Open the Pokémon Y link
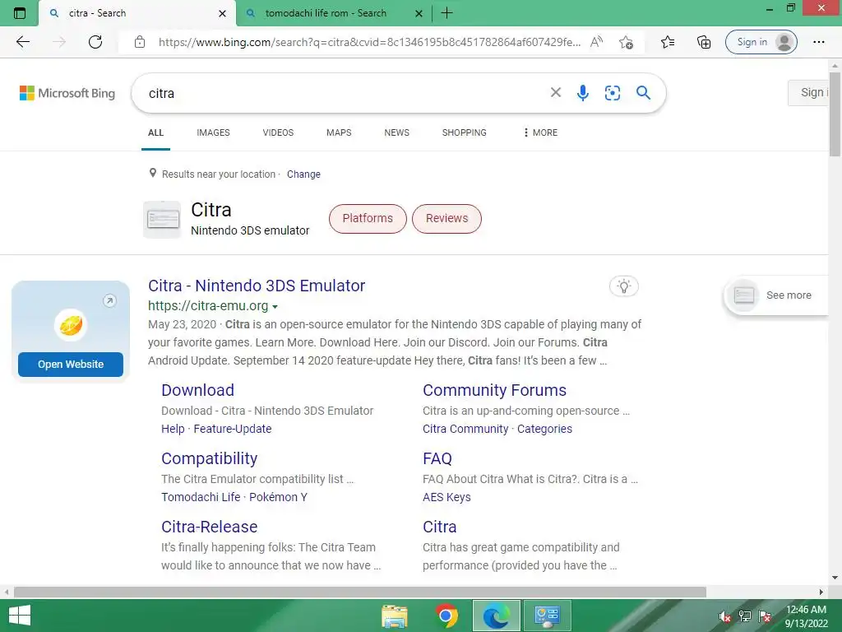This screenshot has height=632, width=842. click(x=278, y=496)
